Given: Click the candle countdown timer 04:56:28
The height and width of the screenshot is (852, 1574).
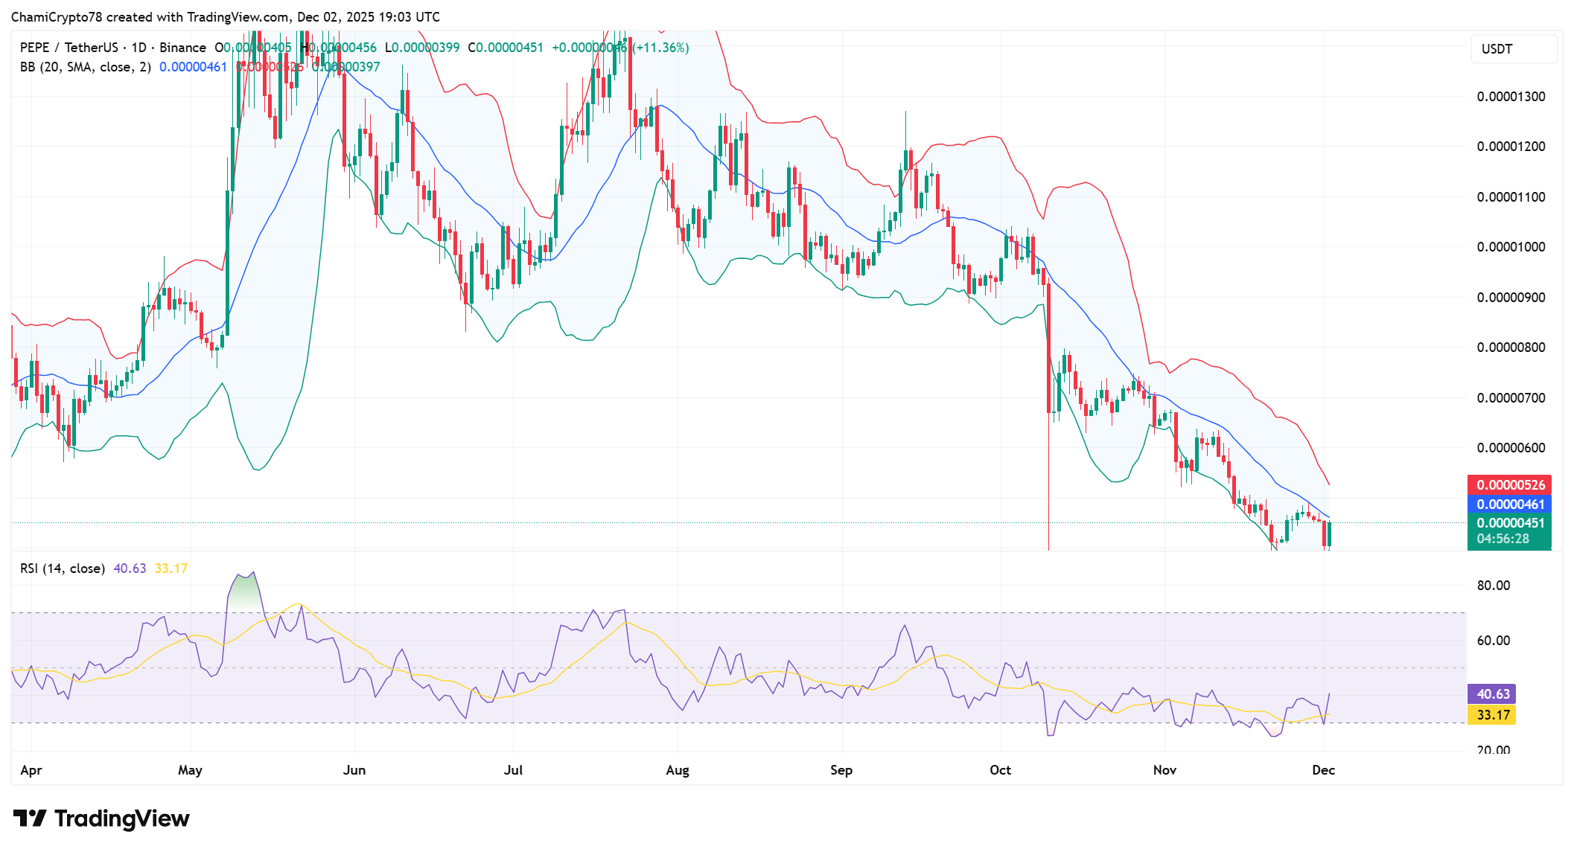Looking at the screenshot, I should coord(1503,539).
